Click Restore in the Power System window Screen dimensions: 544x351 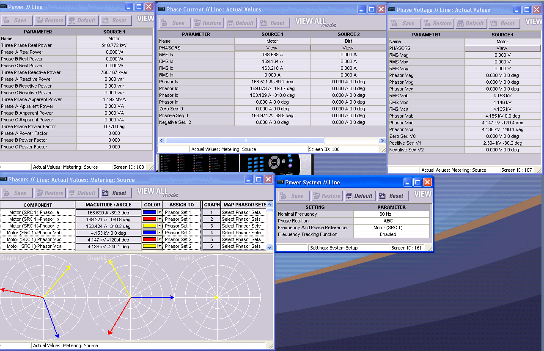[x=327, y=196]
